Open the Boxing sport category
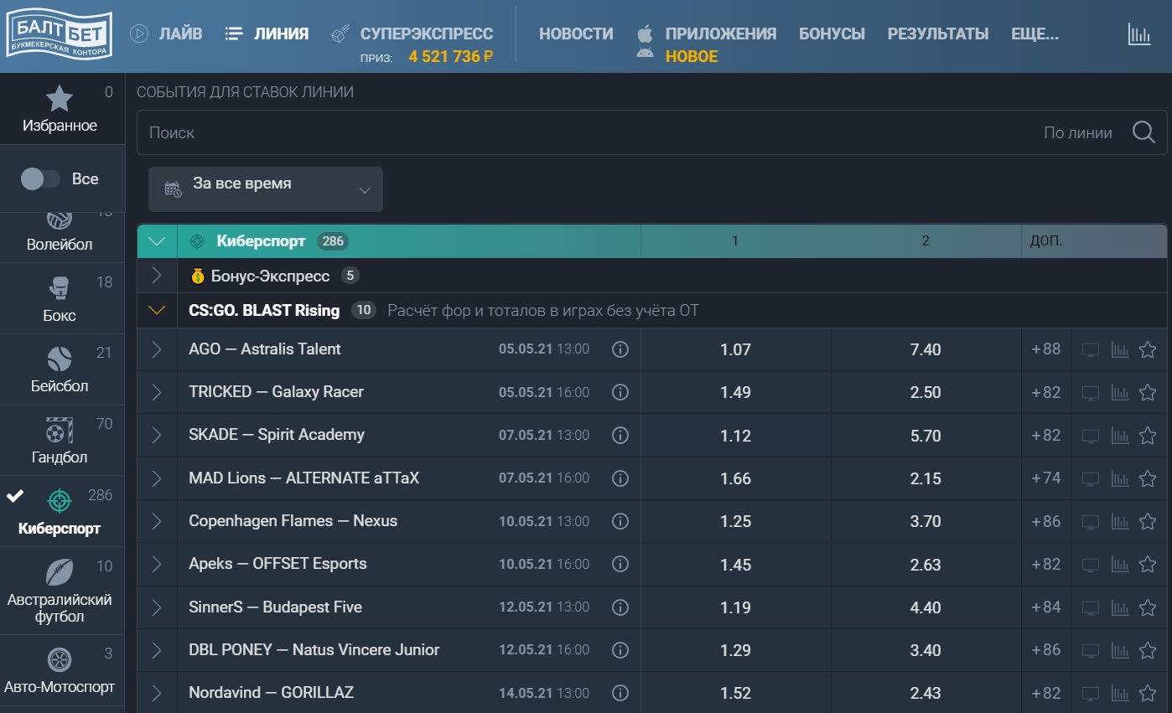Viewport: 1172px width, 713px height. point(60,299)
